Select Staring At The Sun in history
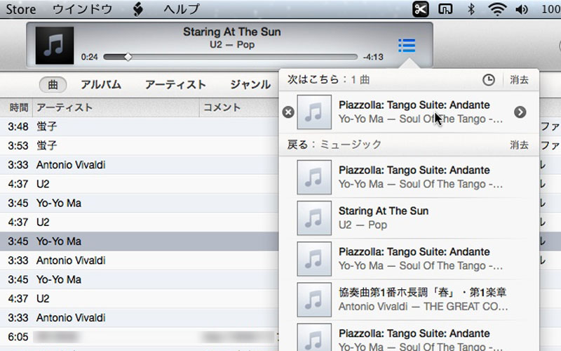The width and height of the screenshot is (561, 351). coord(409,218)
